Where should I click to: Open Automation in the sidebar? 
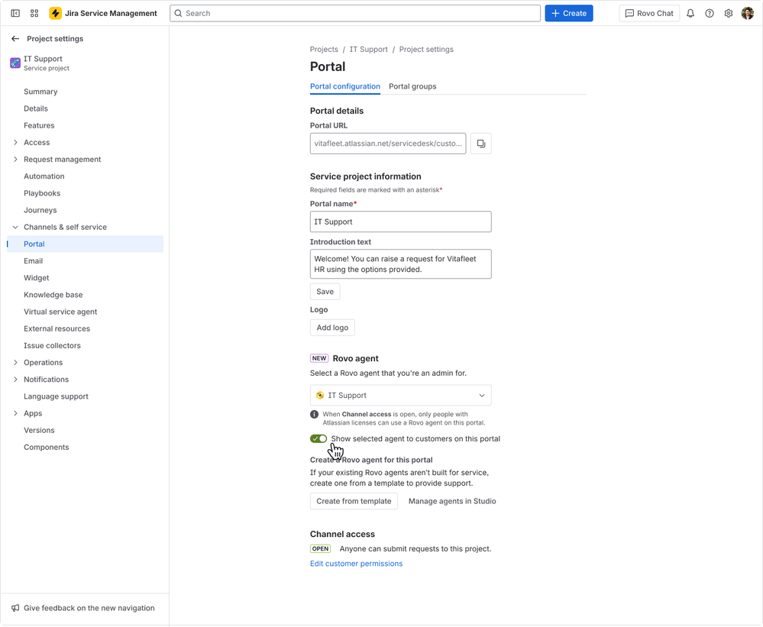(44, 176)
